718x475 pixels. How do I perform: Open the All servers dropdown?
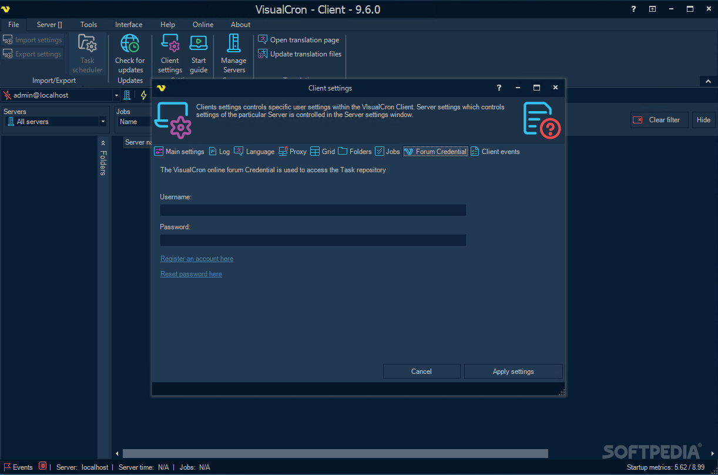pos(103,122)
